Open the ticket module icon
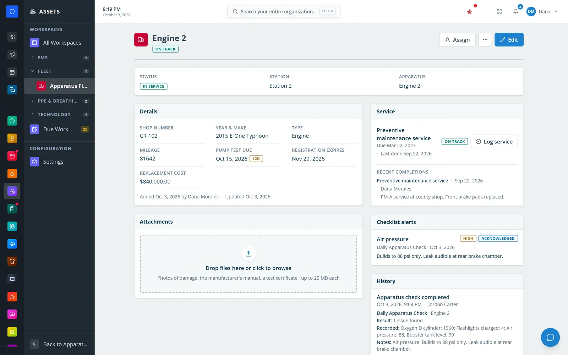This screenshot has height=355, width=568. pyautogui.click(x=12, y=279)
